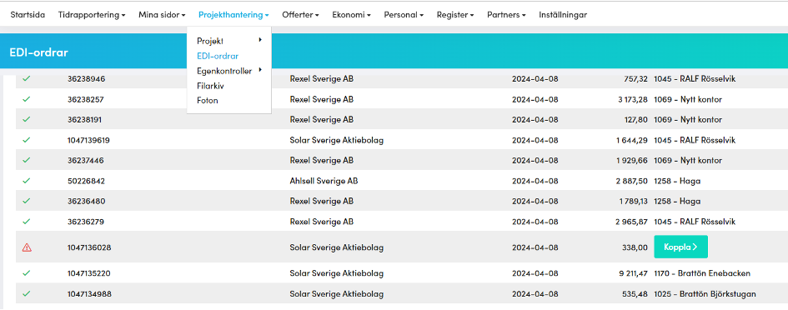
Task: Select EDI-ordrar in the dropdown menu
Action: tap(218, 57)
